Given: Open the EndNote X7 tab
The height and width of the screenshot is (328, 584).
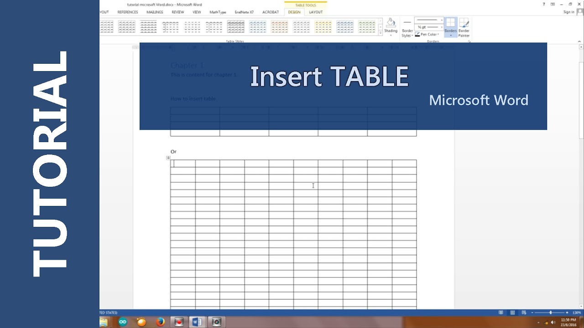Looking at the screenshot, I should pyautogui.click(x=244, y=12).
